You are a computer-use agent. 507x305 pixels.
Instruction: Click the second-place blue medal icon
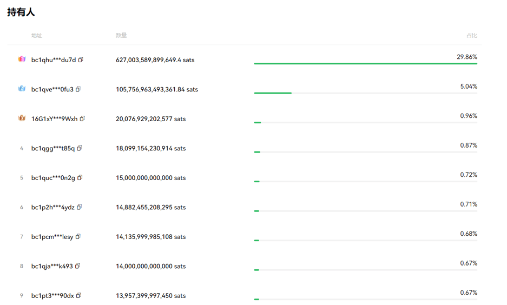pos(22,89)
